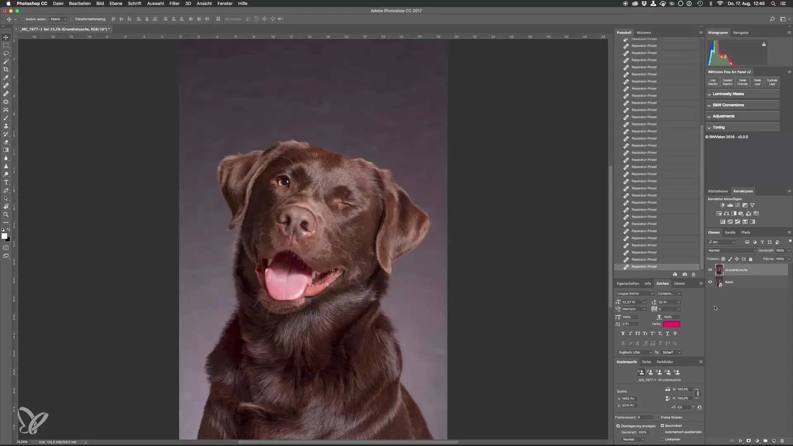Select the Eyedropper tool
Image resolution: width=793 pixels, height=446 pixels.
[6, 78]
